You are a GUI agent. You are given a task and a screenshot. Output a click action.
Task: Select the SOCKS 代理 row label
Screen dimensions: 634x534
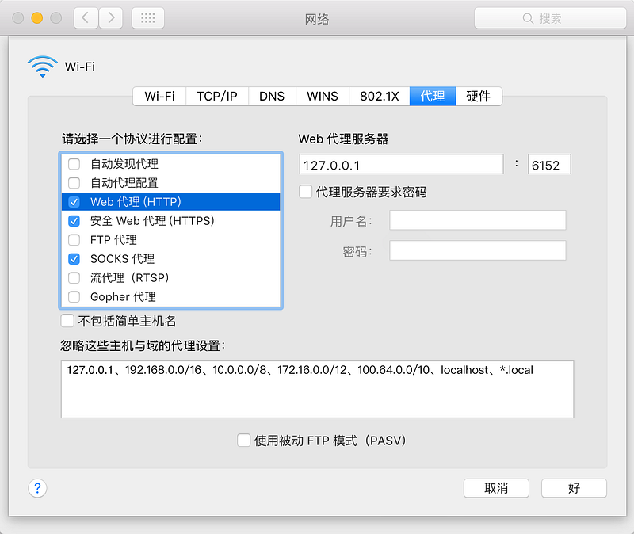click(123, 259)
